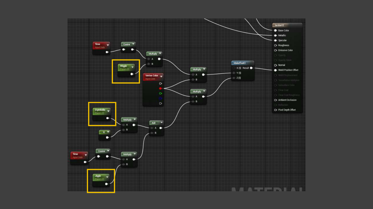Collapse the Multiply node fed by DipMiddle
373x209 pixels.
pyautogui.click(x=135, y=119)
